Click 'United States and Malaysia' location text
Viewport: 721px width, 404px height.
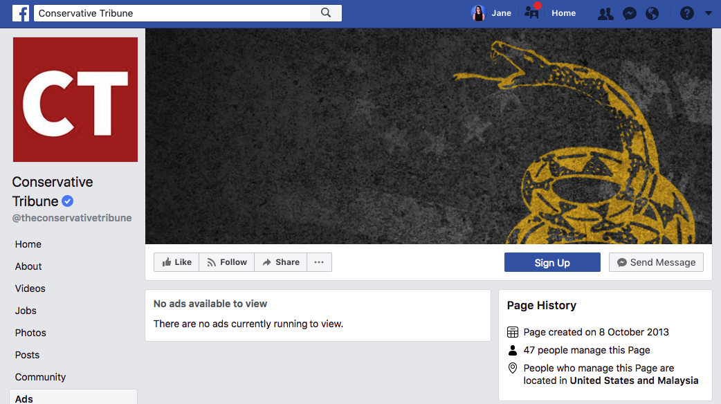pos(634,380)
